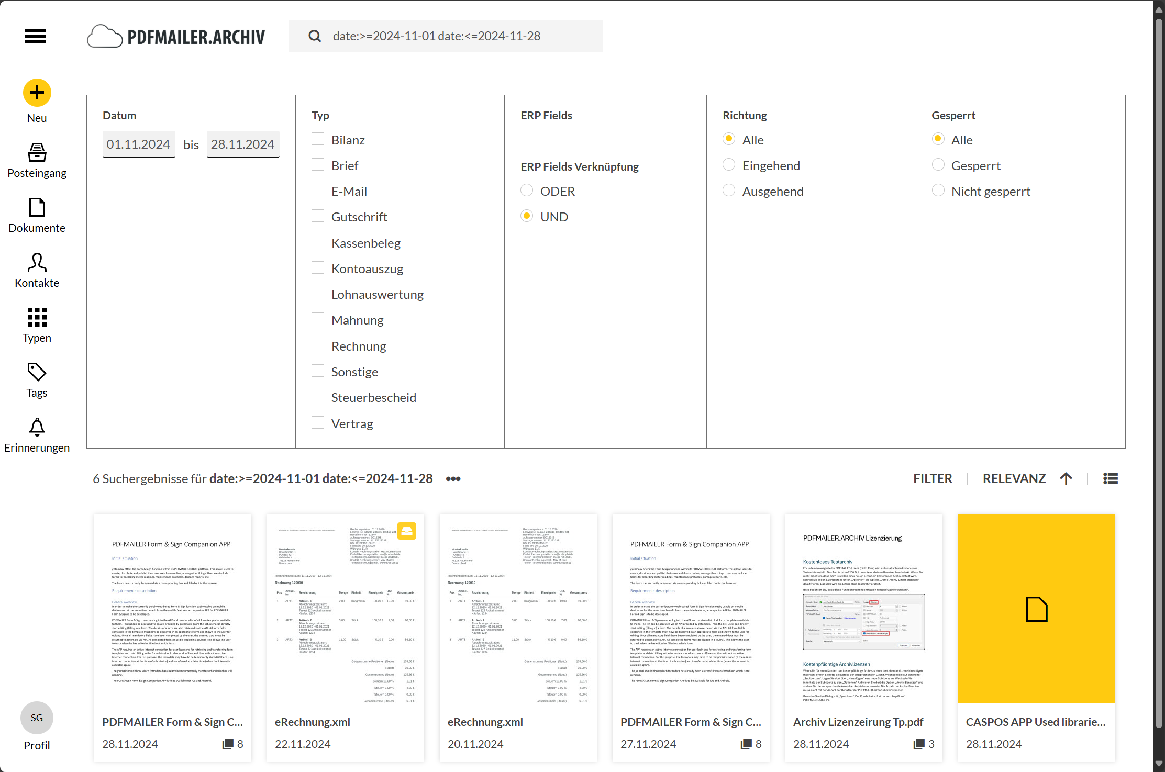
Task: Open more options dots beside search results
Action: coord(453,479)
